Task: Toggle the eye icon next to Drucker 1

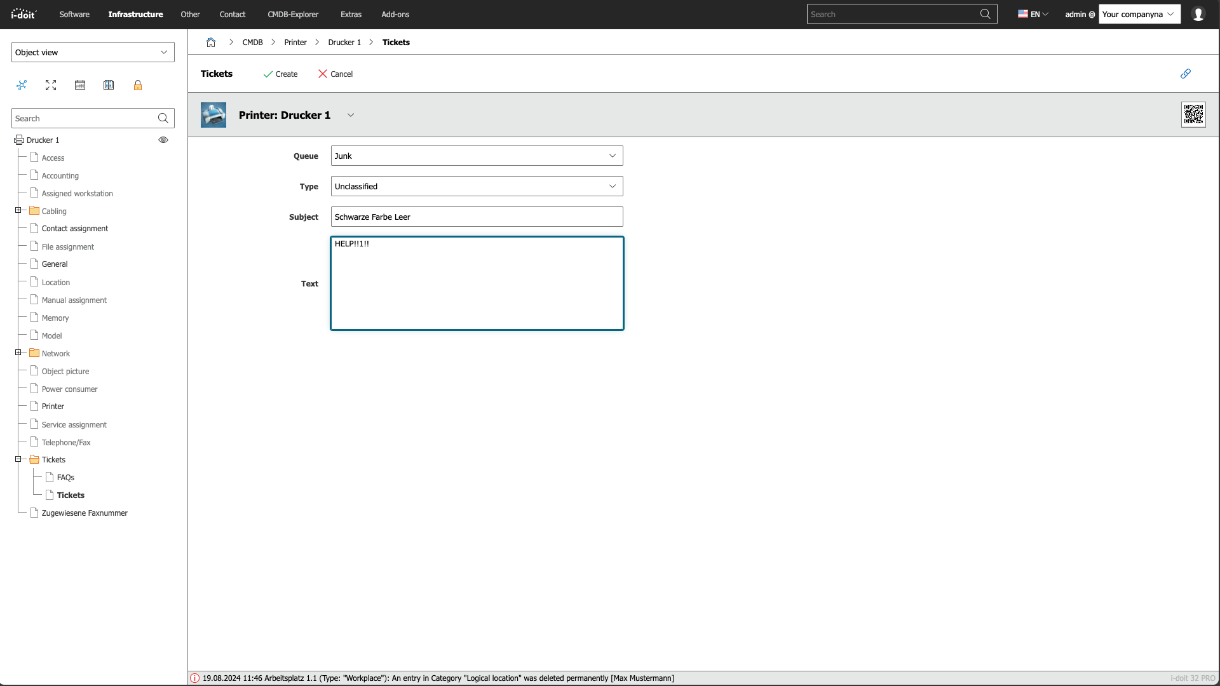Action: [163, 140]
